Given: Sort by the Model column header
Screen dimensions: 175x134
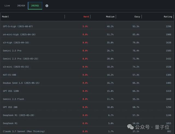Looking at the screenshot, I should [x=5, y=16].
